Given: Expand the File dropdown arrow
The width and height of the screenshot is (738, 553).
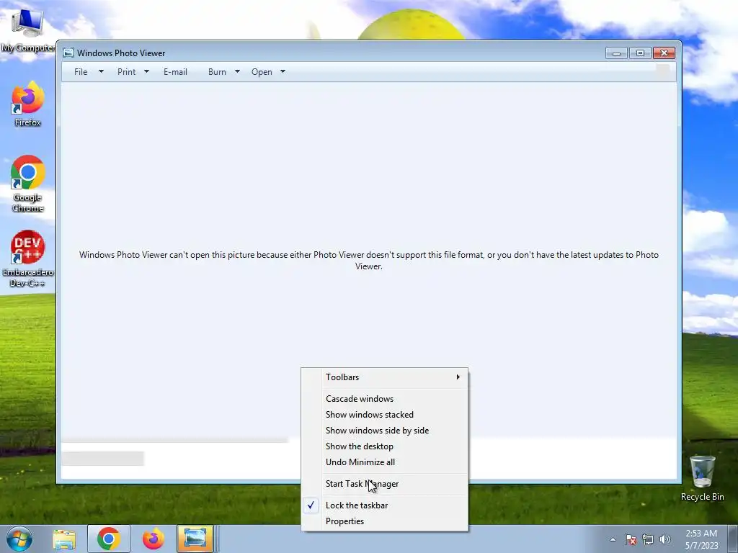Looking at the screenshot, I should [101, 72].
